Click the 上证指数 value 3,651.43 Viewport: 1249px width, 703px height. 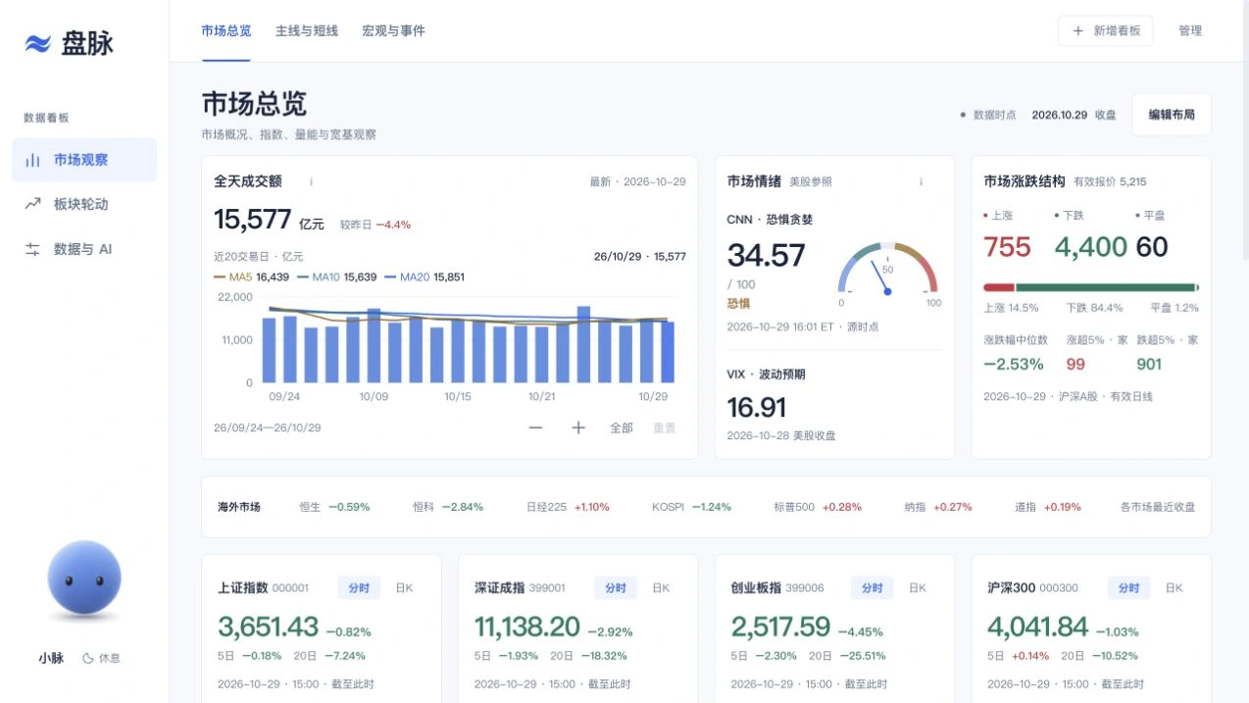268,627
